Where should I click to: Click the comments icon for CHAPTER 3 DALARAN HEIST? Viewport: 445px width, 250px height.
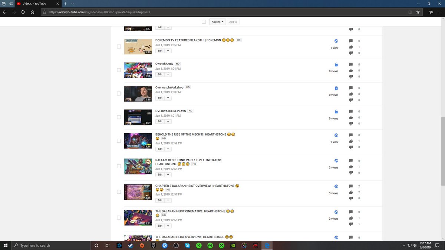(x=351, y=186)
